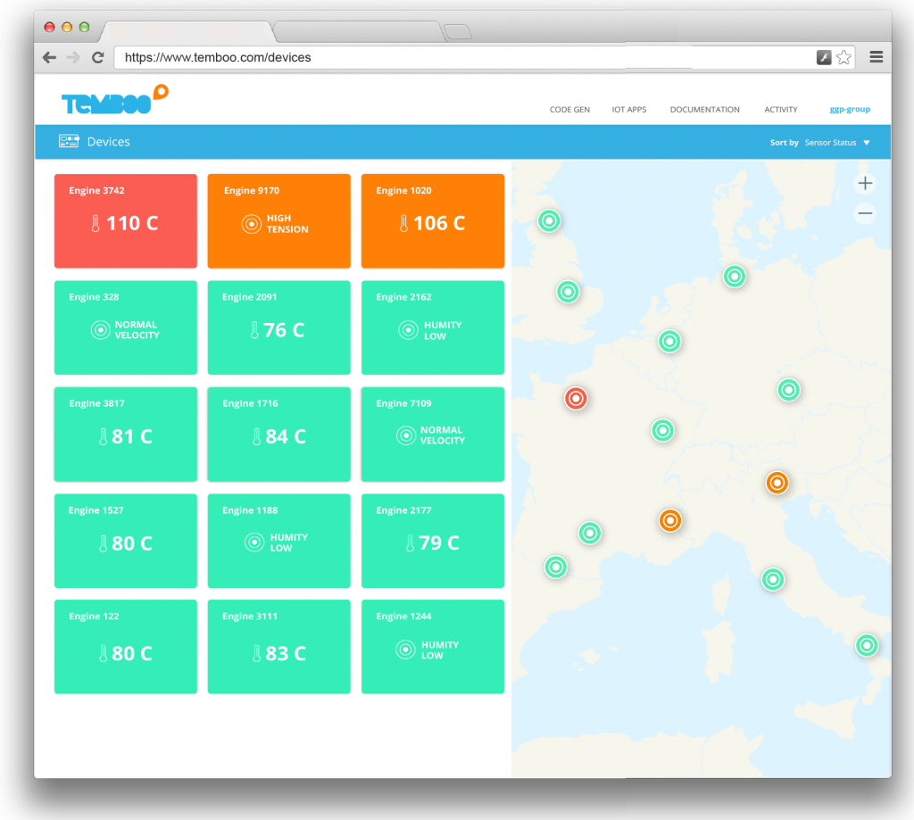This screenshot has height=820, width=914.
Task: Open the DOCUMENTATION menu
Action: click(x=705, y=110)
